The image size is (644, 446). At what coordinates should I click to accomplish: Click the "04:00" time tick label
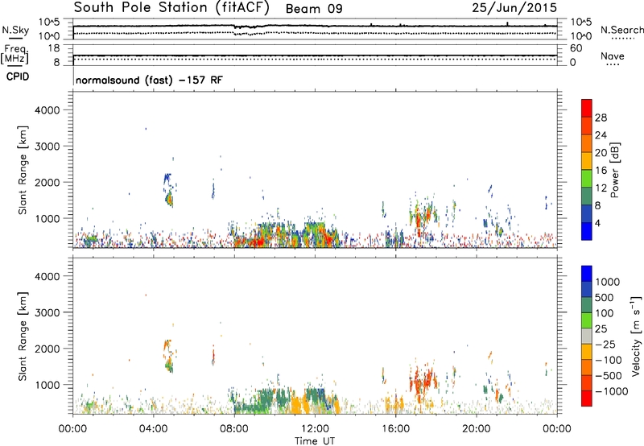coord(154,429)
